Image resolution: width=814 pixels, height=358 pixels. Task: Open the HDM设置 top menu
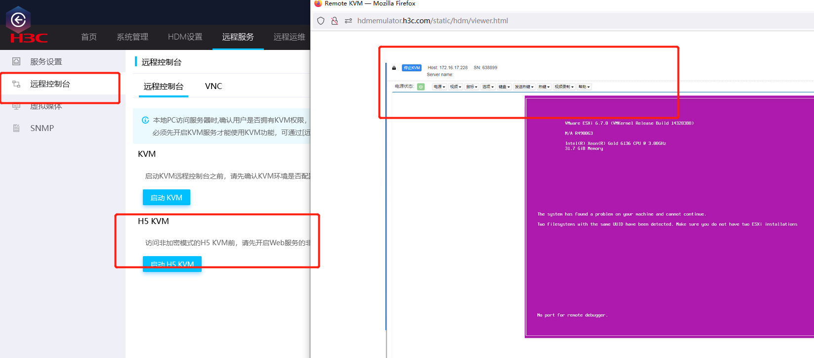click(x=185, y=37)
